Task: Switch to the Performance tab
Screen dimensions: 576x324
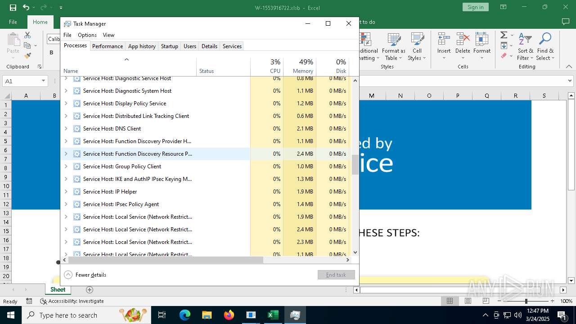Action: [108, 46]
